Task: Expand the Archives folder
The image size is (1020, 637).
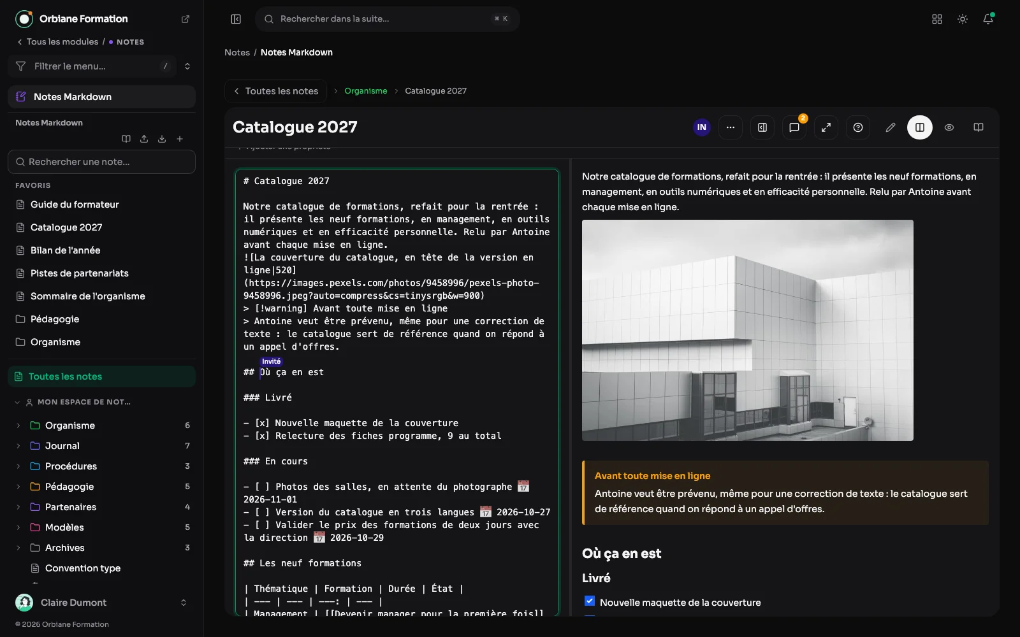Action: (18, 548)
